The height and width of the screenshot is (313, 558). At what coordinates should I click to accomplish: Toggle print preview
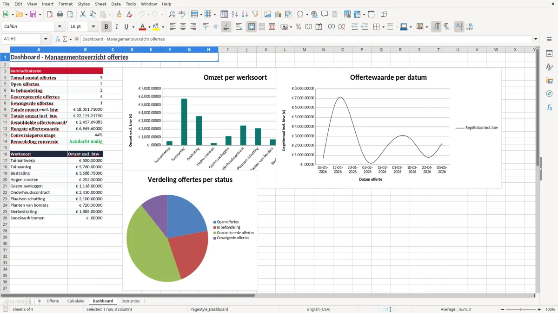70,14
